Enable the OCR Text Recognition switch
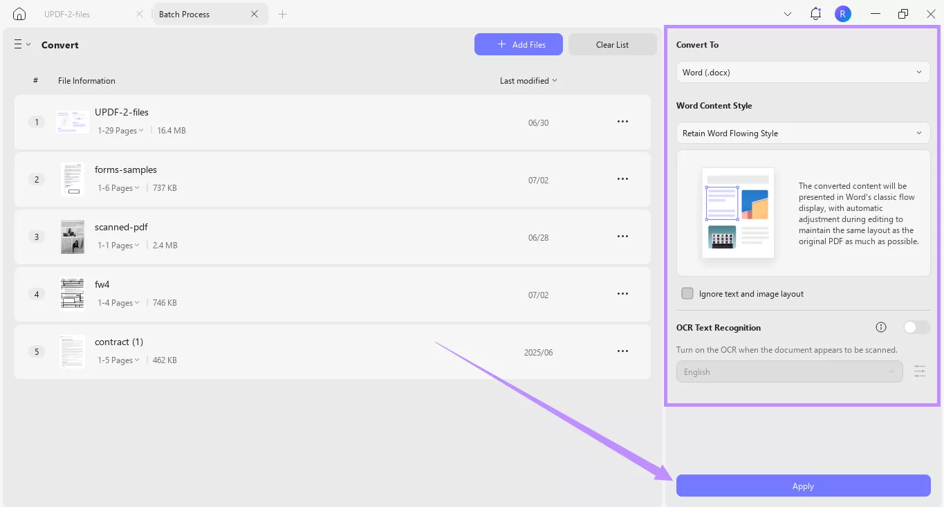The image size is (944, 507). (916, 327)
